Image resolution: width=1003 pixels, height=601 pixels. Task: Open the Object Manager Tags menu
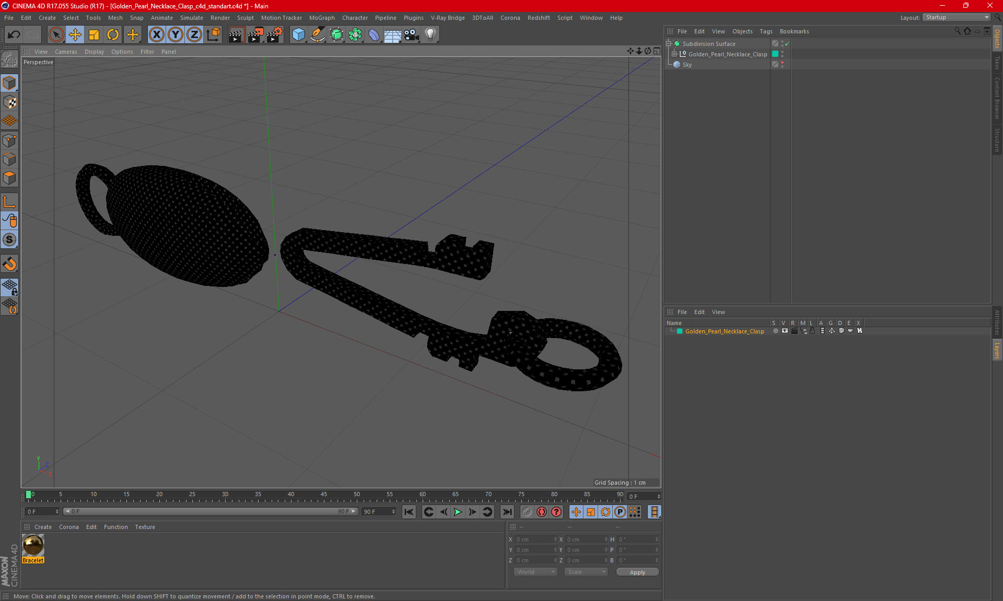point(766,31)
